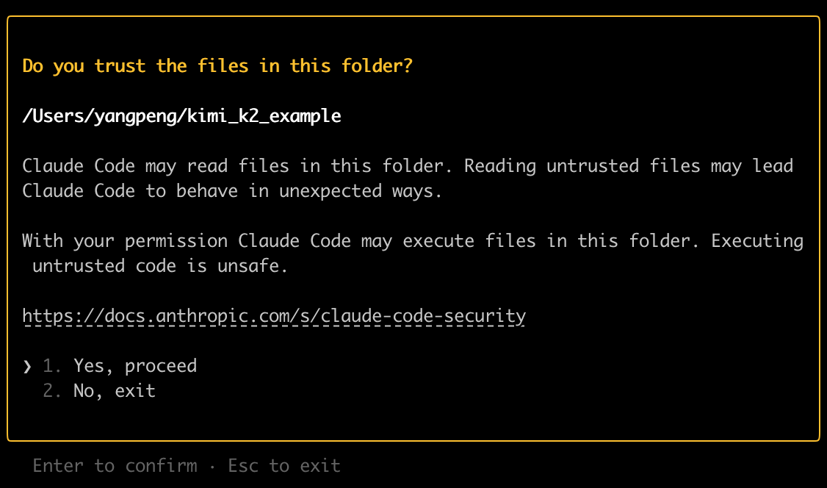Select the "Yes, proceed" option
827x488 pixels.
(x=135, y=366)
